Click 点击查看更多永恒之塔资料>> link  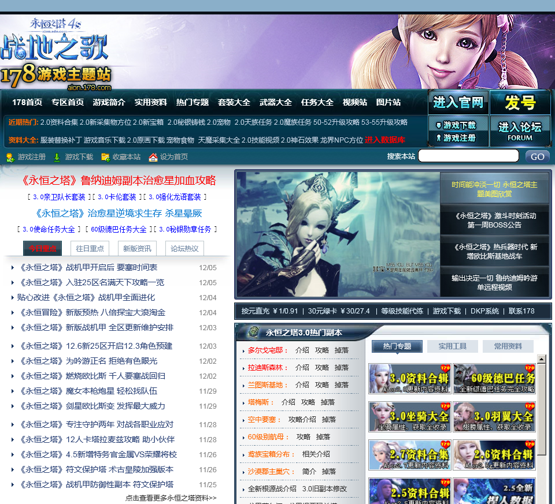tap(171, 498)
